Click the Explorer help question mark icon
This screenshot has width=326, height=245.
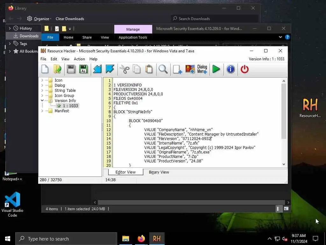coord(287,37)
